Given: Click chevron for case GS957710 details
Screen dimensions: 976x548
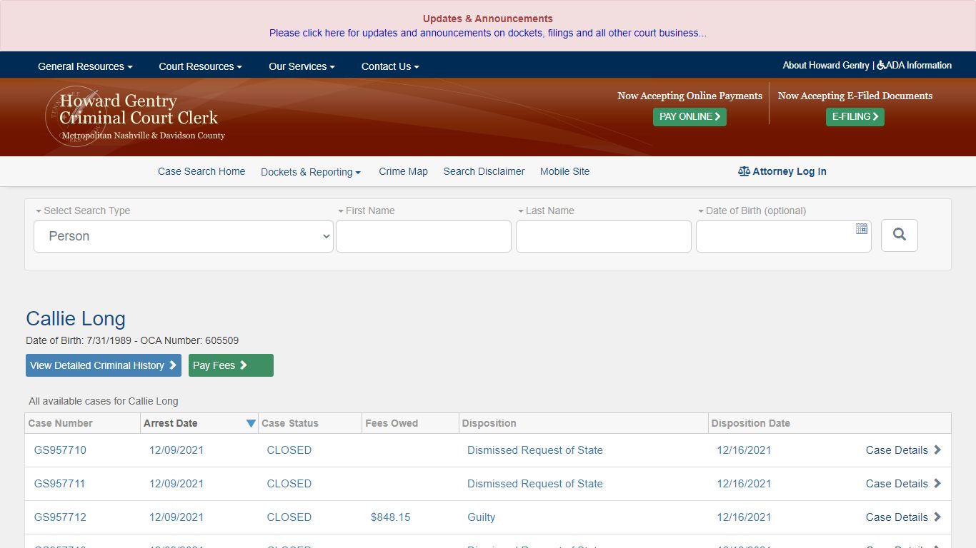Looking at the screenshot, I should click(937, 450).
